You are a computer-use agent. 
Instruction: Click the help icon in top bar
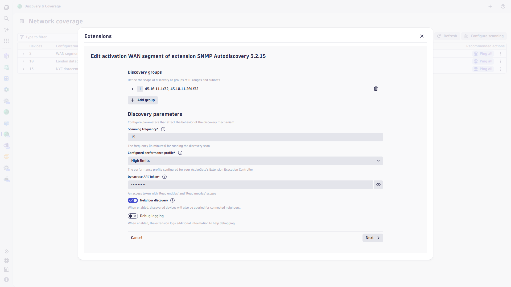coord(503,6)
